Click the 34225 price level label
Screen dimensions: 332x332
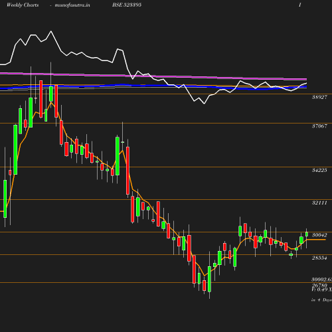(x=319, y=170)
